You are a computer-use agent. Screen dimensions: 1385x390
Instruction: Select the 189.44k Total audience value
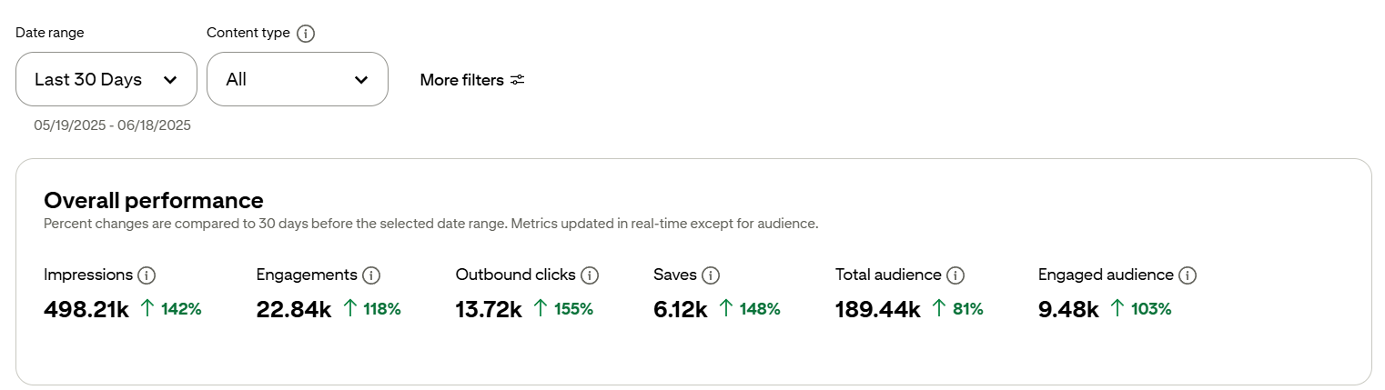878,309
